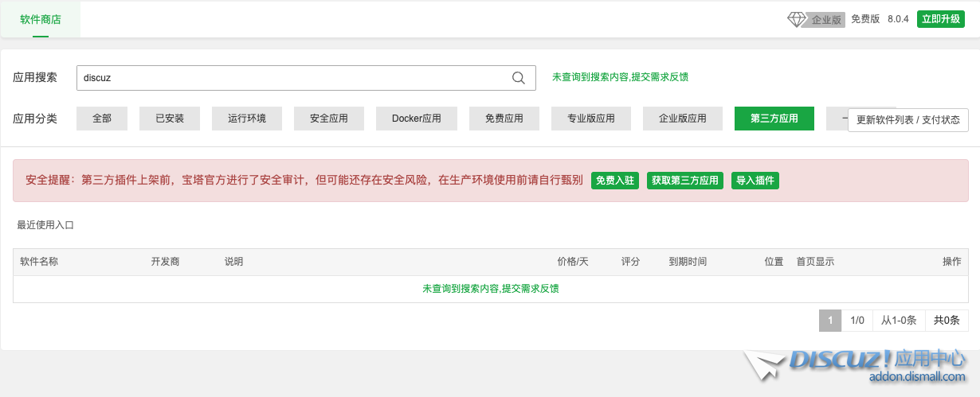980x397 pixels.
Task: Select the 全部 category filter
Action: 102,119
